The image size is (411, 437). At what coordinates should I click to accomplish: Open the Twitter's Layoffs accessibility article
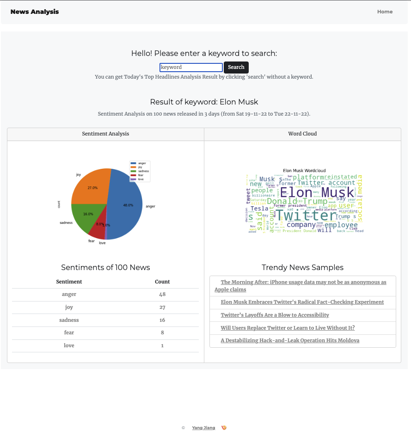coord(275,315)
